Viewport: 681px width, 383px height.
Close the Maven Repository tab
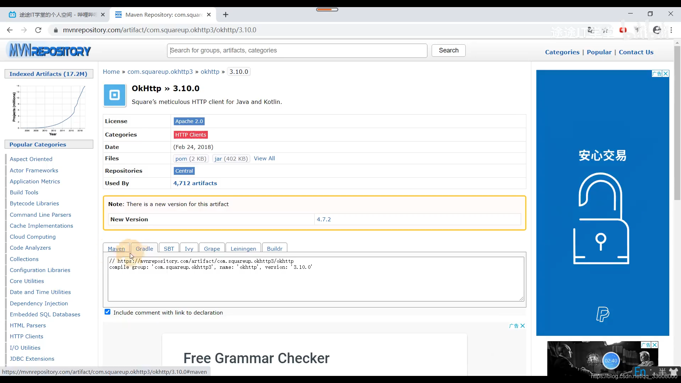click(x=209, y=15)
